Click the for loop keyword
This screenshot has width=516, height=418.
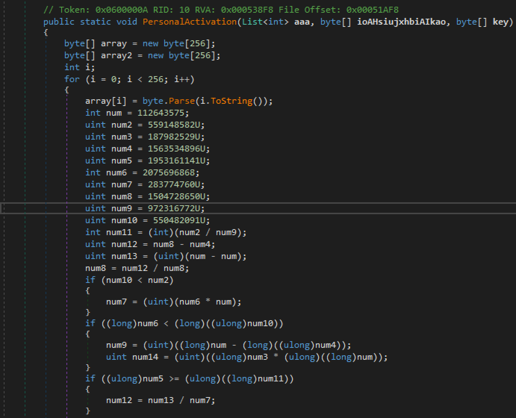click(x=72, y=79)
